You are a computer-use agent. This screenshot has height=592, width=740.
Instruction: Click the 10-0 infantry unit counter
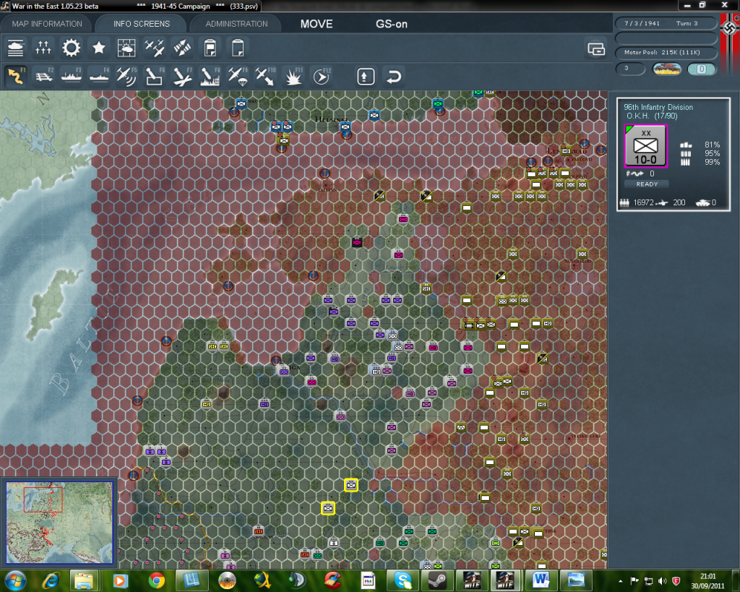coord(645,146)
